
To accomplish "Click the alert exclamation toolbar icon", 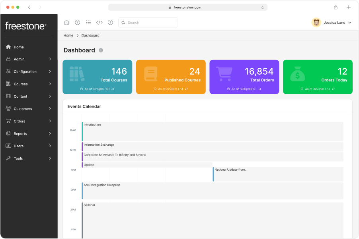I will 110,23.
